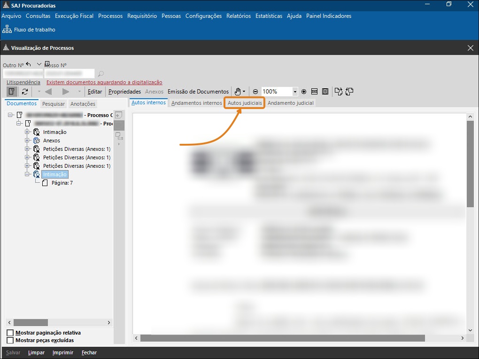Open the Execução Fiscal menu
Image resolution: width=479 pixels, height=359 pixels.
coord(74,16)
